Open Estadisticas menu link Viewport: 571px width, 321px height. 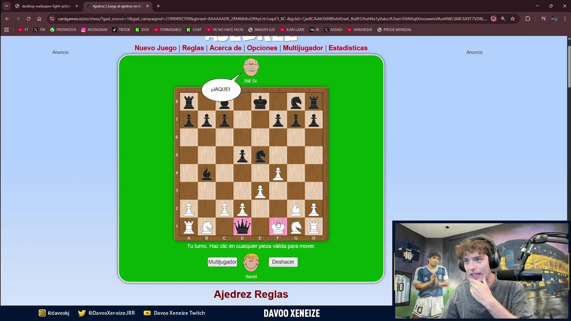click(x=348, y=48)
